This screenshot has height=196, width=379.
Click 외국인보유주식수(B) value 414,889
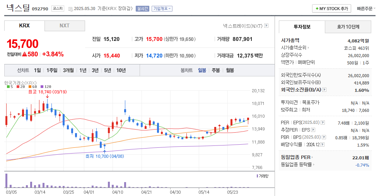click(361, 83)
